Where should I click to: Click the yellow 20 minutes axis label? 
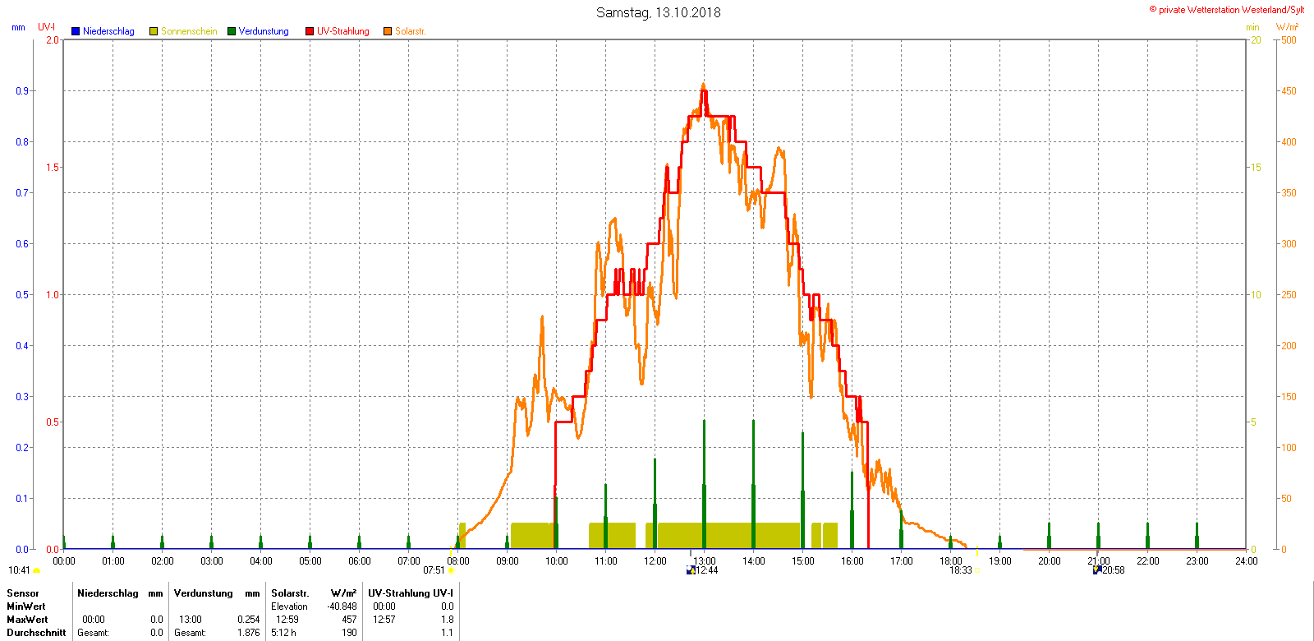point(1256,40)
